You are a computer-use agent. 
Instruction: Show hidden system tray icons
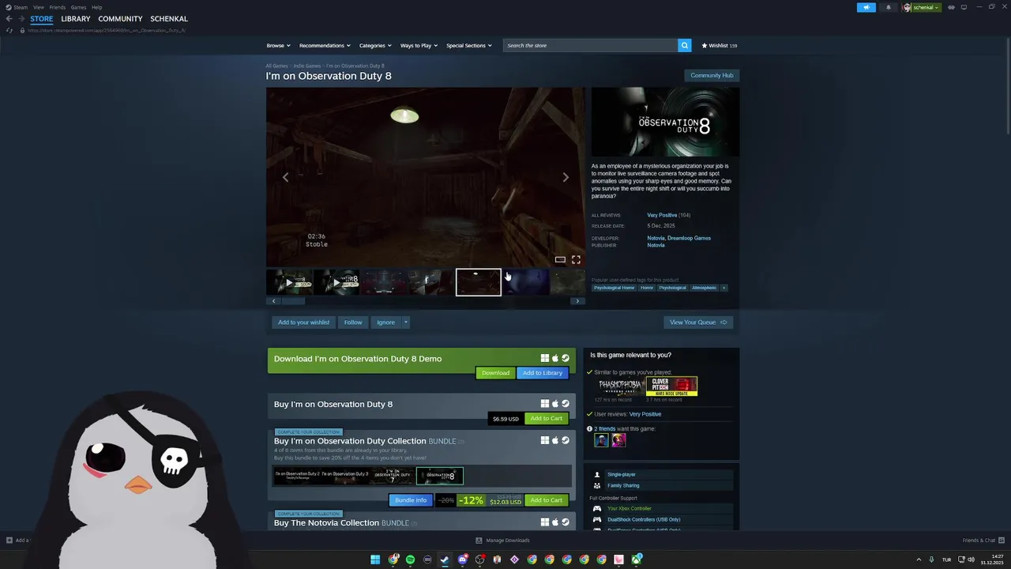pos(919,560)
